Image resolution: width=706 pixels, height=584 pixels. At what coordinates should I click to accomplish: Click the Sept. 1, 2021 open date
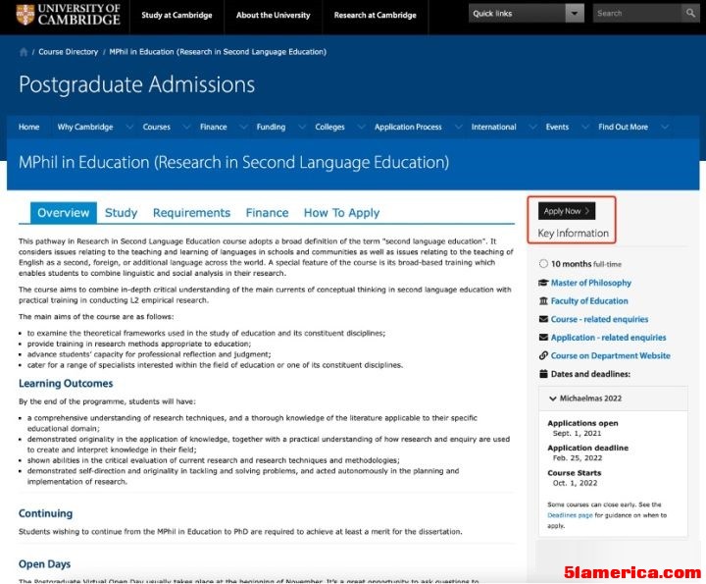tap(577, 433)
